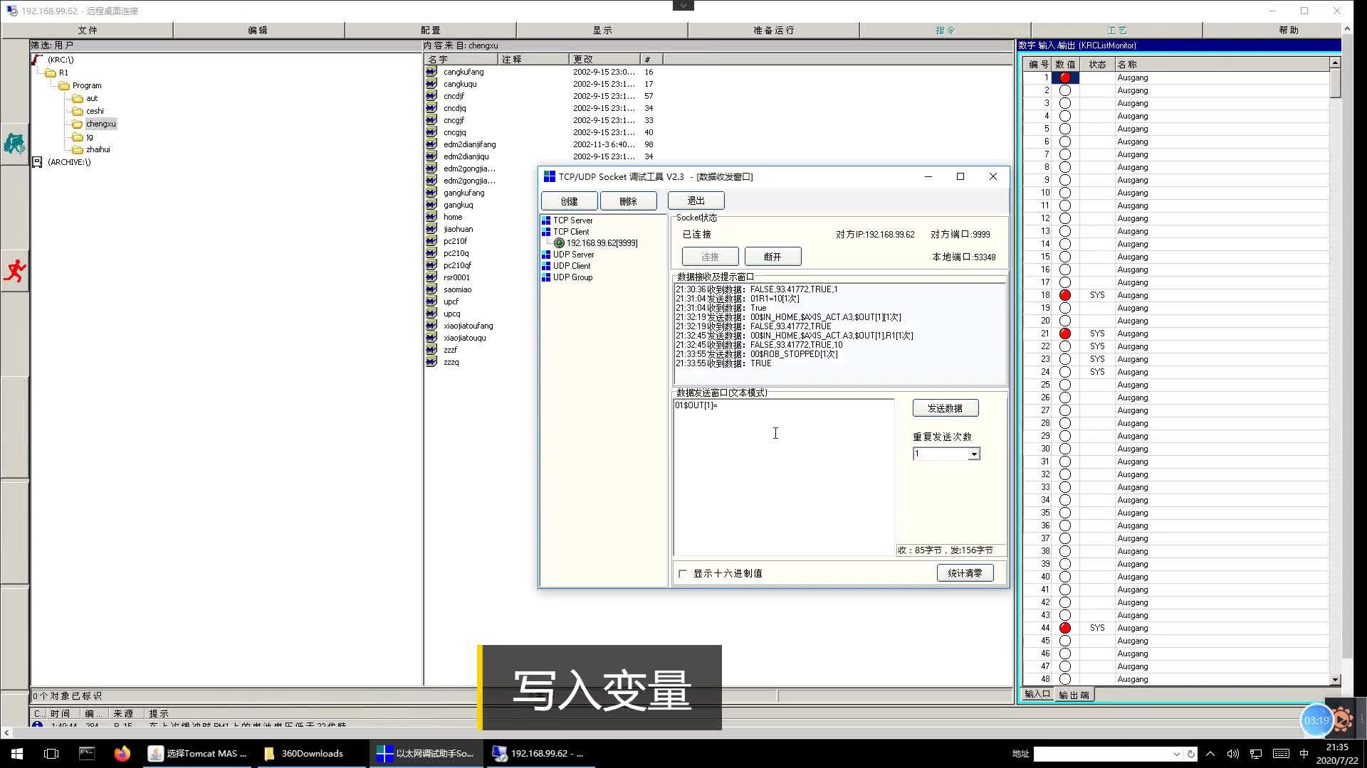This screenshot has height=768, width=1367.
Task: Click the 断开 disconnect button
Action: (x=772, y=256)
